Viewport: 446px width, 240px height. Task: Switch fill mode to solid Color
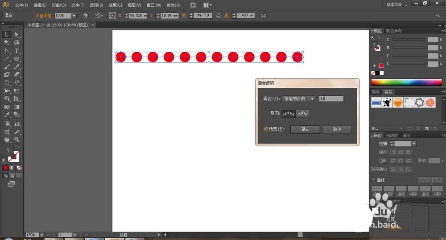[x=6, y=168]
